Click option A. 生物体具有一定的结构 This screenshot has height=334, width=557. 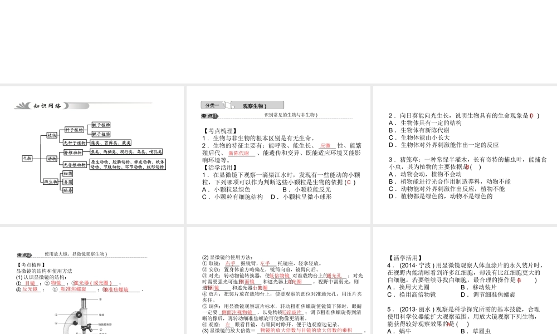coord(425,123)
